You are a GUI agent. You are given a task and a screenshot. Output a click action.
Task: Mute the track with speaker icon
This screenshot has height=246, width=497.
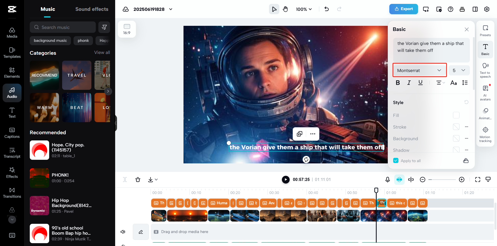pyautogui.click(x=123, y=232)
